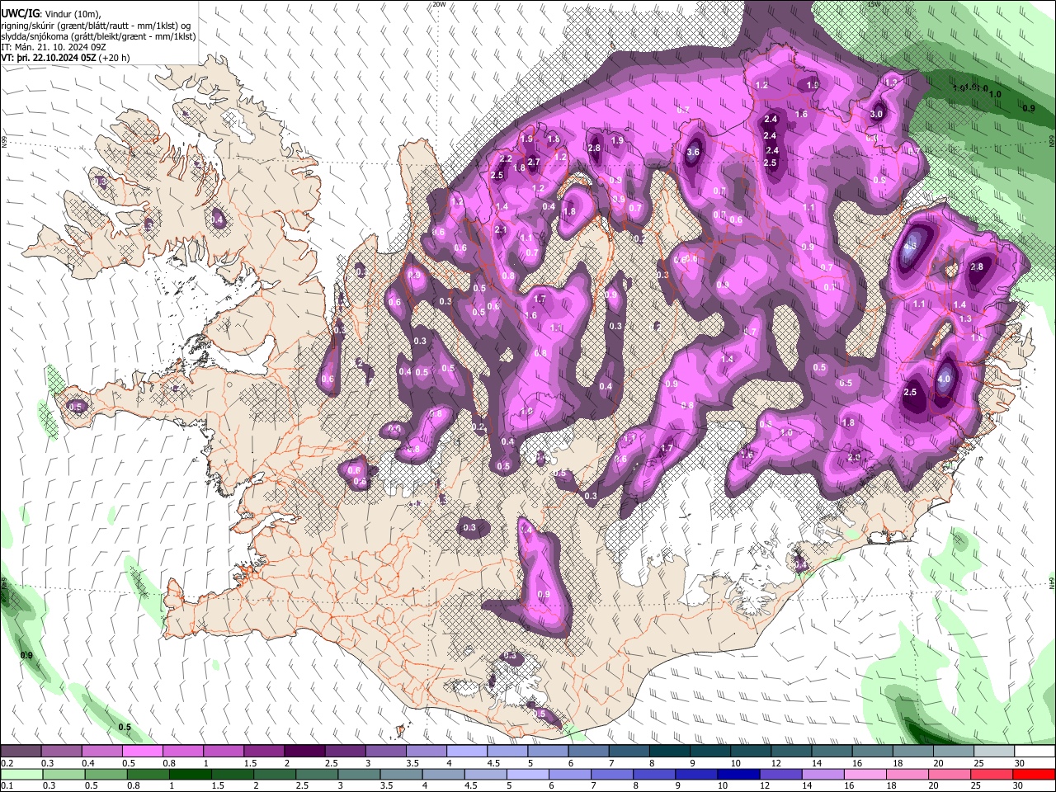Viewport: 1056px width, 792px height.
Task: Select the palest green rain swatch between 0.1 and 0.3
Action: tap(22, 774)
